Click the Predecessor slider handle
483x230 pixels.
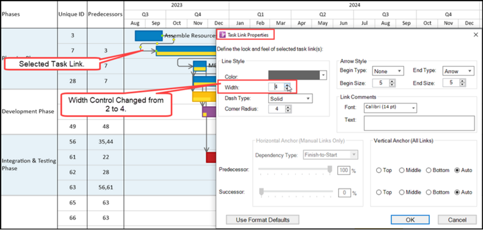(x=330, y=170)
